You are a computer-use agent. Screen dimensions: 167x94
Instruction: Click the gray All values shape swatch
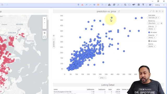tap(149, 41)
